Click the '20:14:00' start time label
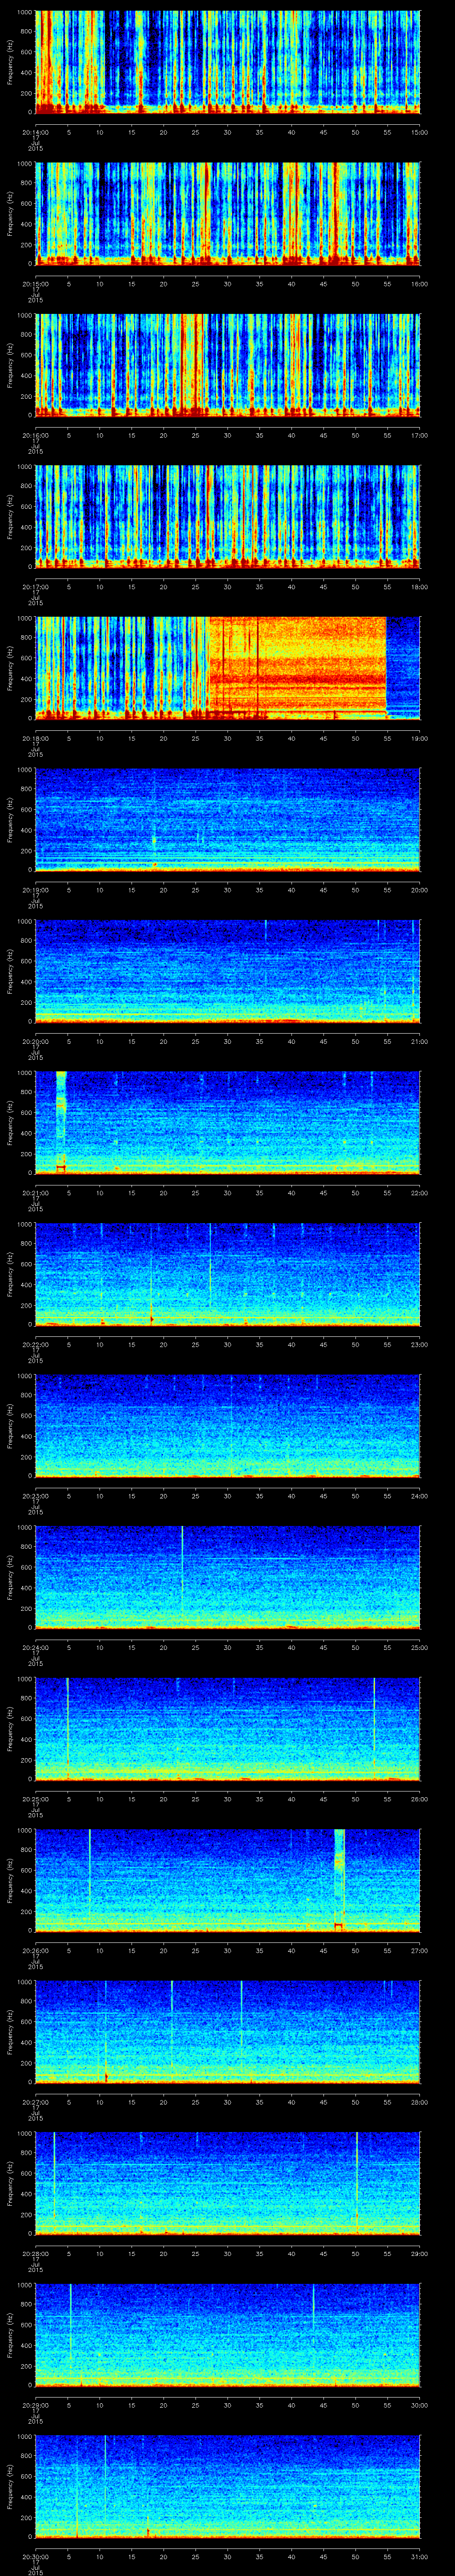Screen dimensions: 455x2576 pos(35,132)
